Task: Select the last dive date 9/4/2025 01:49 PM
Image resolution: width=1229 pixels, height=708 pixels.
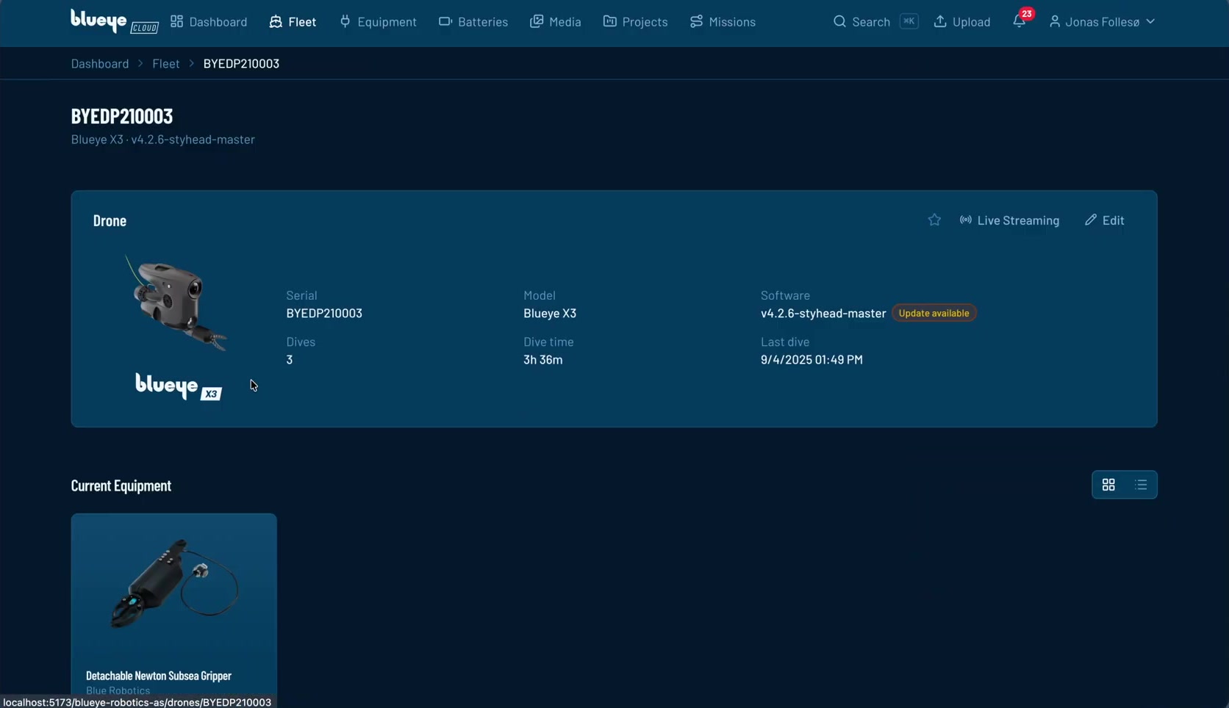Action: pyautogui.click(x=811, y=359)
